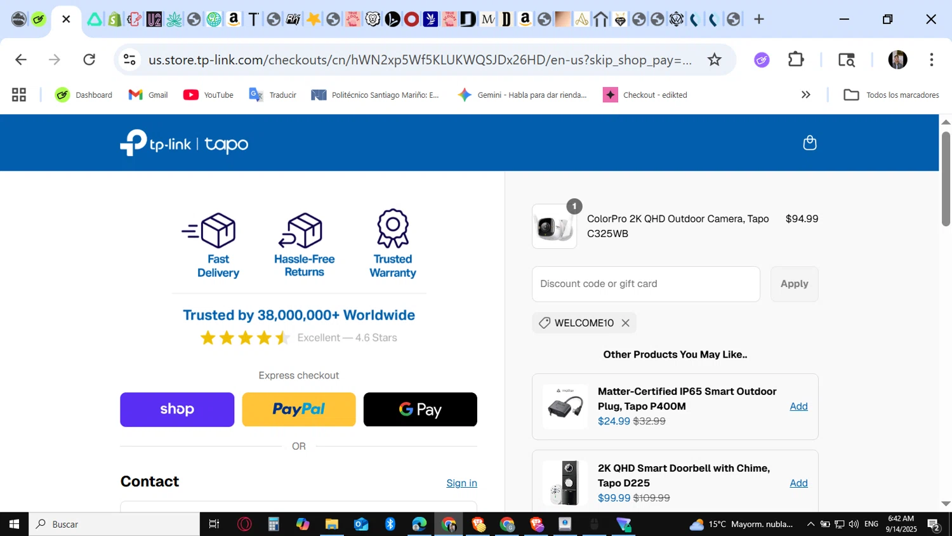The width and height of the screenshot is (952, 536).
Task: Open Task View on taskbar
Action: click(x=214, y=524)
